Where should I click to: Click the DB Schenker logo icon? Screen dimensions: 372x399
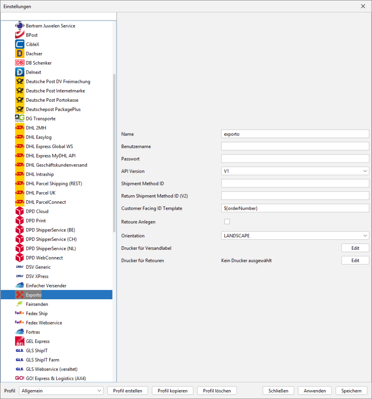pyautogui.click(x=20, y=63)
